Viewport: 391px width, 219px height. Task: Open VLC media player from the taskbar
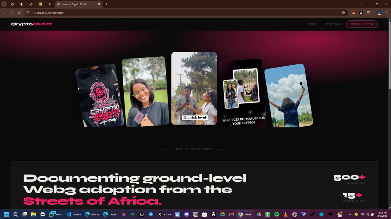(x=286, y=214)
